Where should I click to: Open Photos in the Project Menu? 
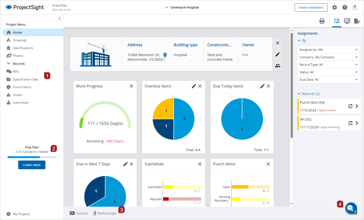click(15, 56)
